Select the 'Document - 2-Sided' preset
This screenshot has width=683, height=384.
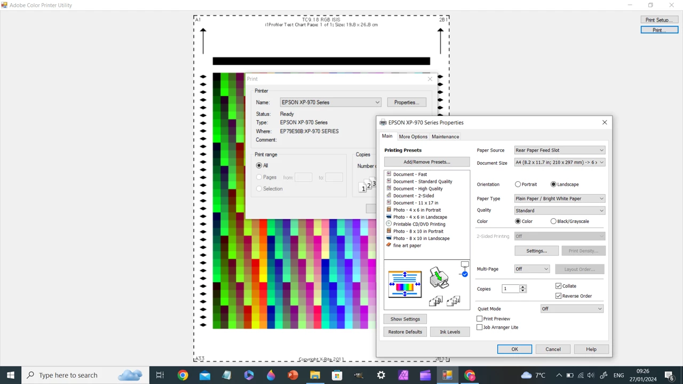(414, 196)
